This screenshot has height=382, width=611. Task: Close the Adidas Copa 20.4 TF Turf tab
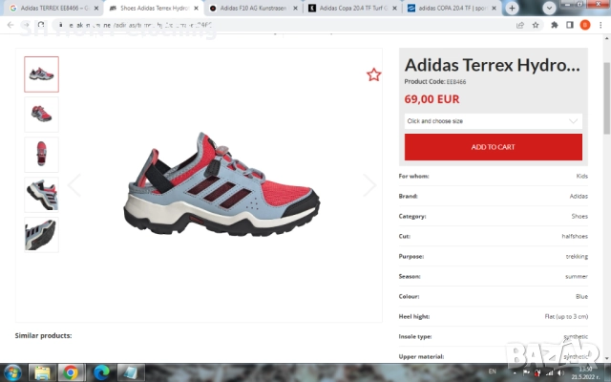394,8
